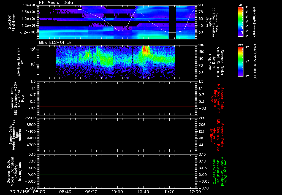Image resolution: width=282 pixels, height=195 pixels.
Task: Click the DEF label above the color bar
Action: tap(241, 45)
